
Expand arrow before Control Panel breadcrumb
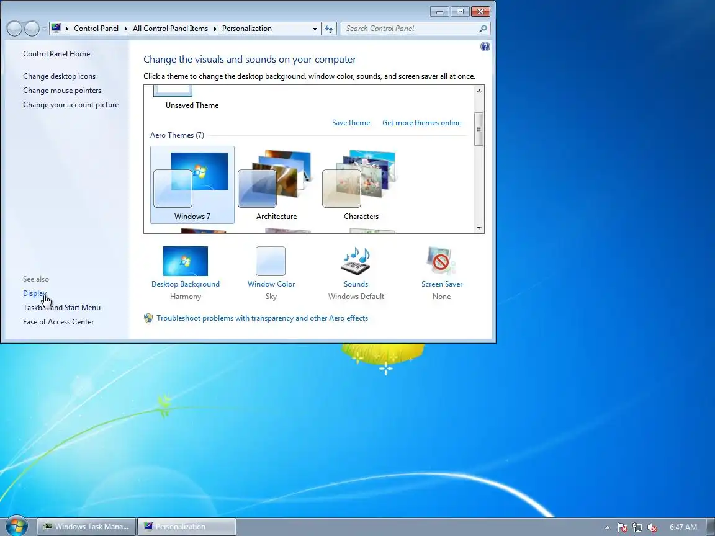tap(67, 29)
